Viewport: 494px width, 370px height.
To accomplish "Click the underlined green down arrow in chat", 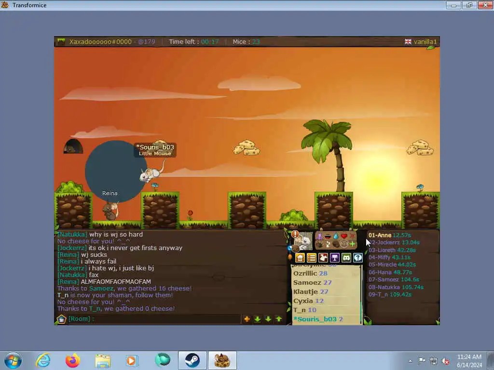I will [258, 319].
